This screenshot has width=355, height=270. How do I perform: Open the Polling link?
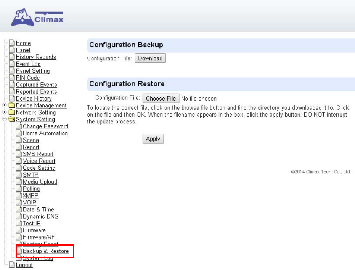[x=31, y=189]
